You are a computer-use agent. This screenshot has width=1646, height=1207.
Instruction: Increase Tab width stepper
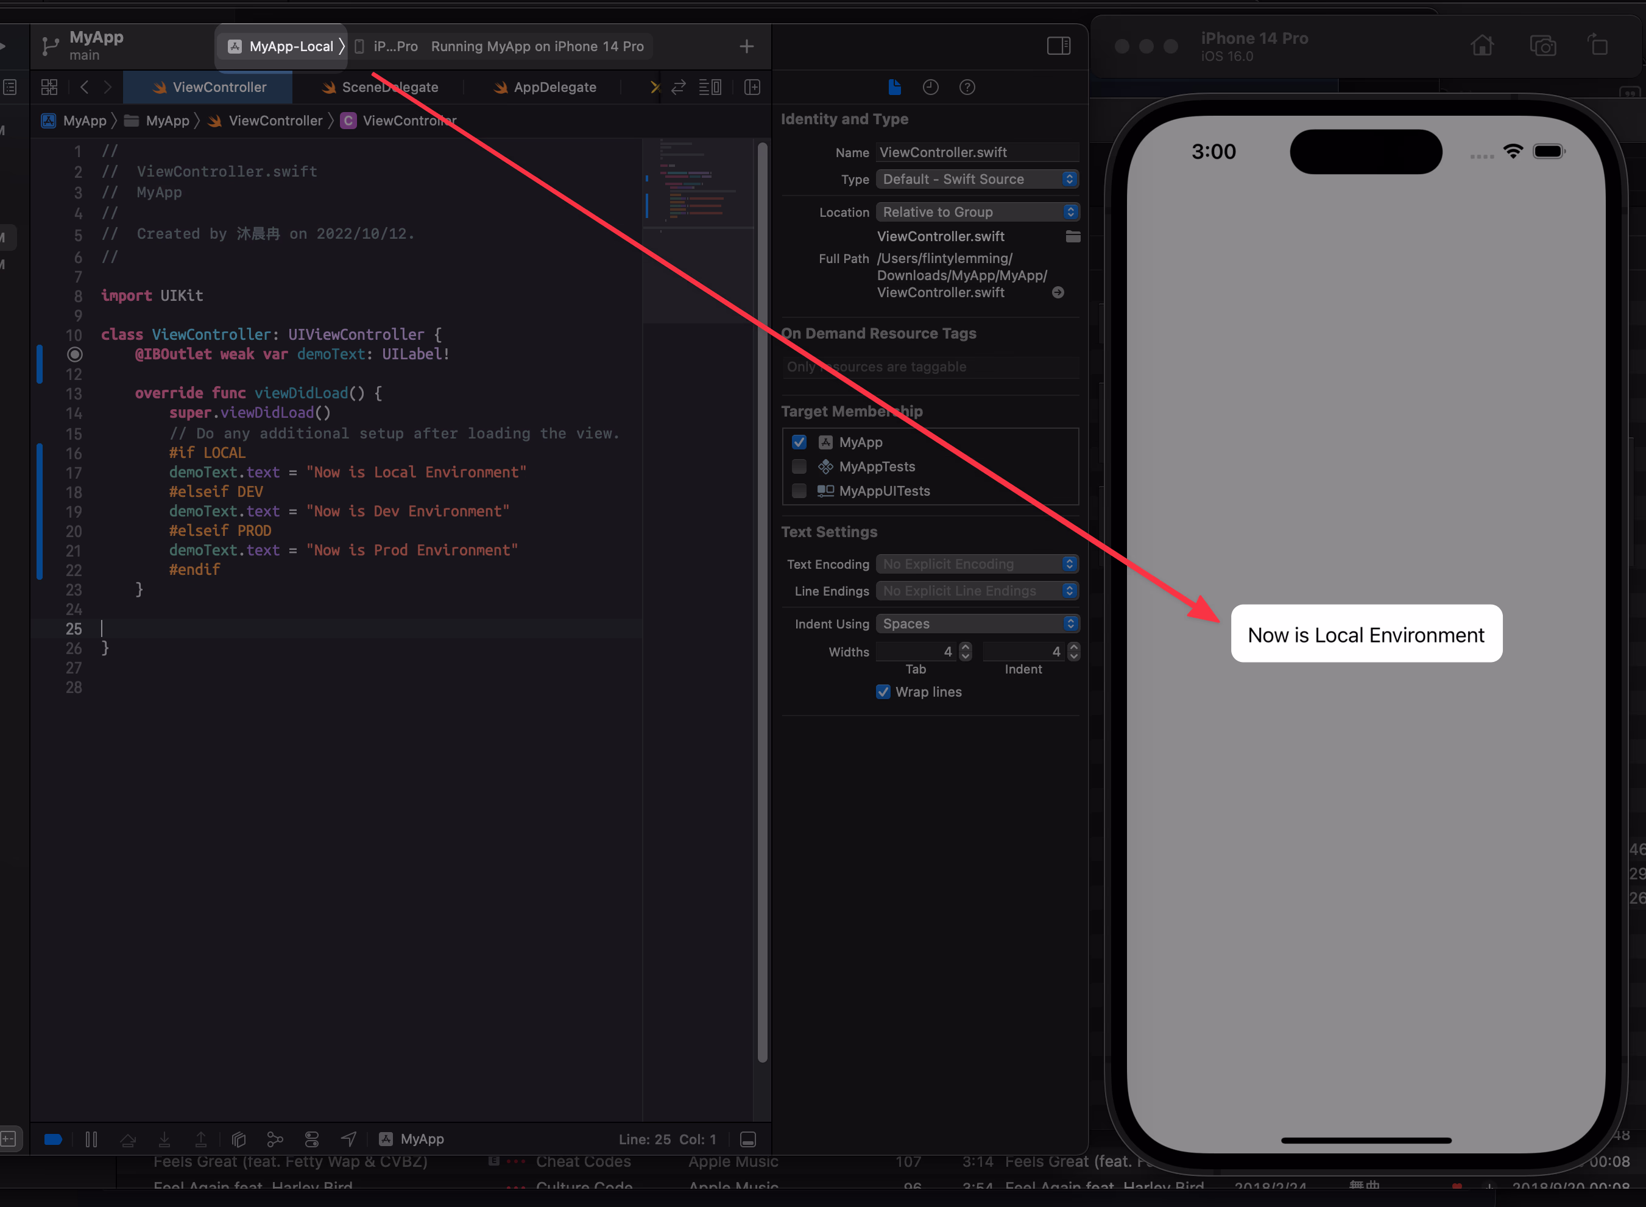(966, 647)
